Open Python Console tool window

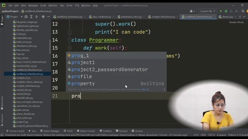click(86, 131)
